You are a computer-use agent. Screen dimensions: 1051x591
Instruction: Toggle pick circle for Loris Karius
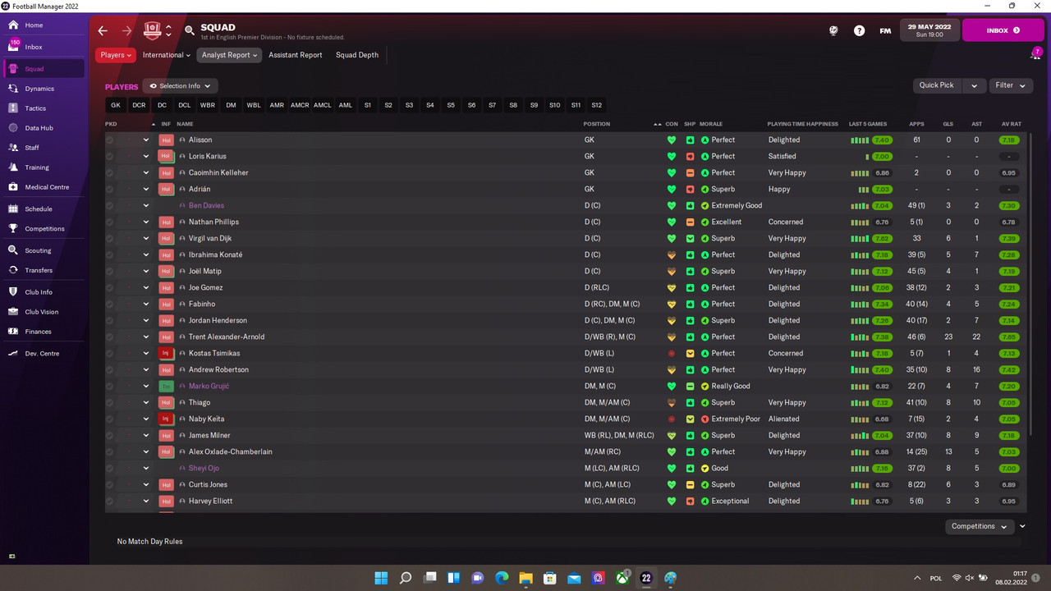pyautogui.click(x=110, y=156)
